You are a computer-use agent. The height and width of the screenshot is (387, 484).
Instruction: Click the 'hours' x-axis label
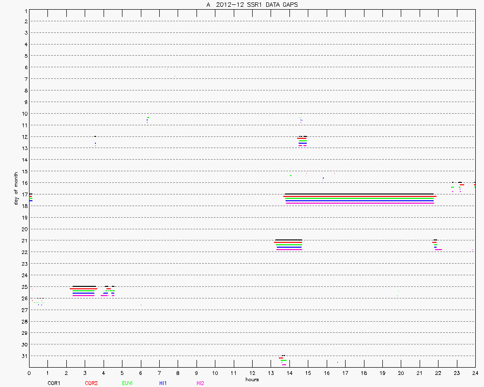(x=252, y=380)
